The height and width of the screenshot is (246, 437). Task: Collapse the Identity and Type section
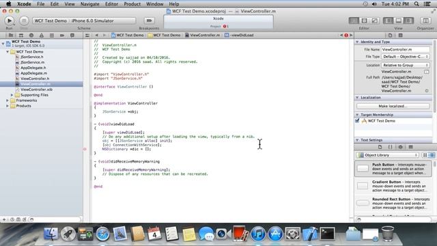[x=357, y=42]
